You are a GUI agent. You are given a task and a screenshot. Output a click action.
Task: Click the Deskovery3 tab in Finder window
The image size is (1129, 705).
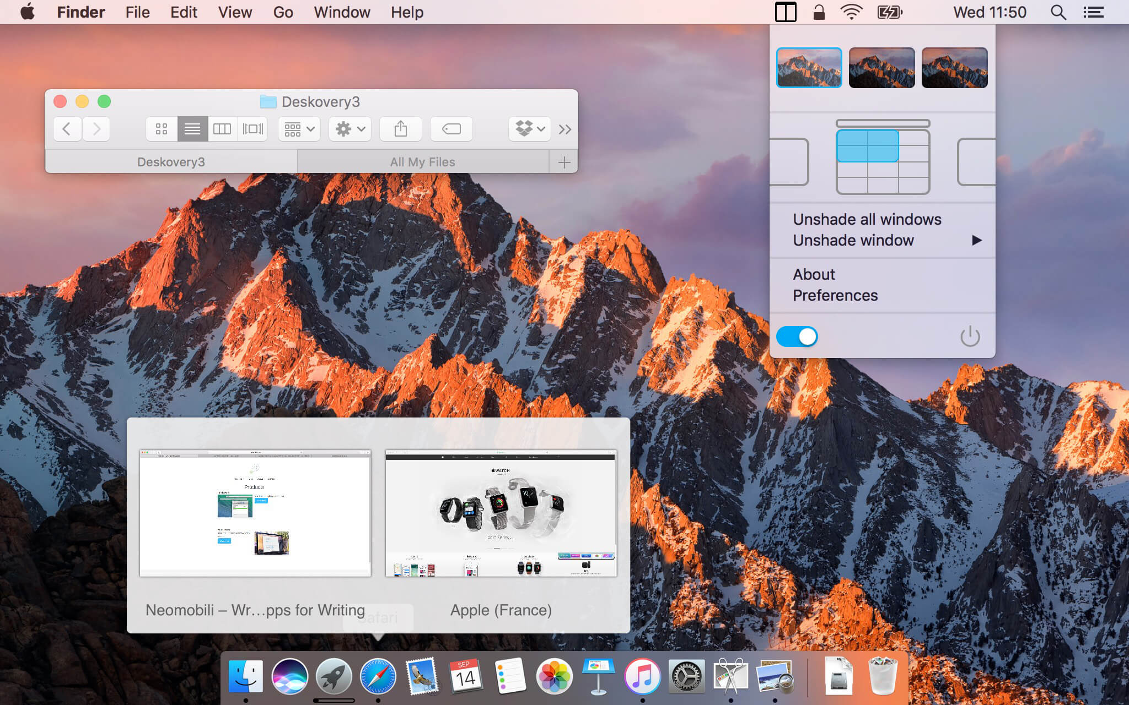tap(171, 161)
